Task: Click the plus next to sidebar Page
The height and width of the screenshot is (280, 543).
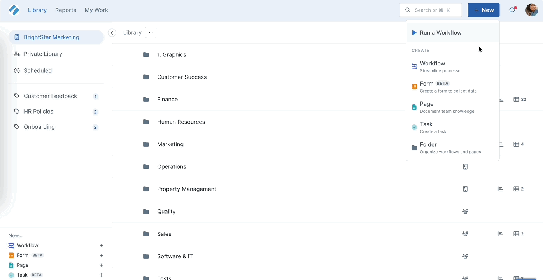Action: click(102, 265)
